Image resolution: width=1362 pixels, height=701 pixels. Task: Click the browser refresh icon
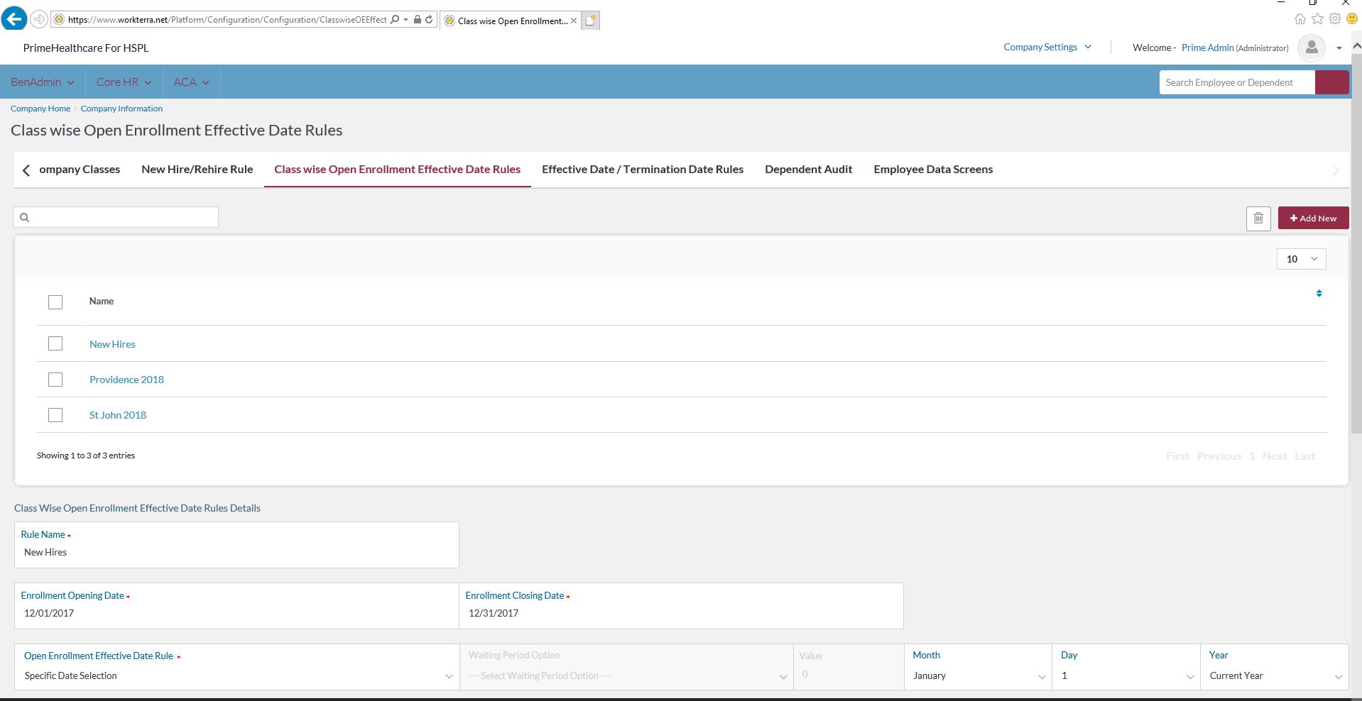429,20
